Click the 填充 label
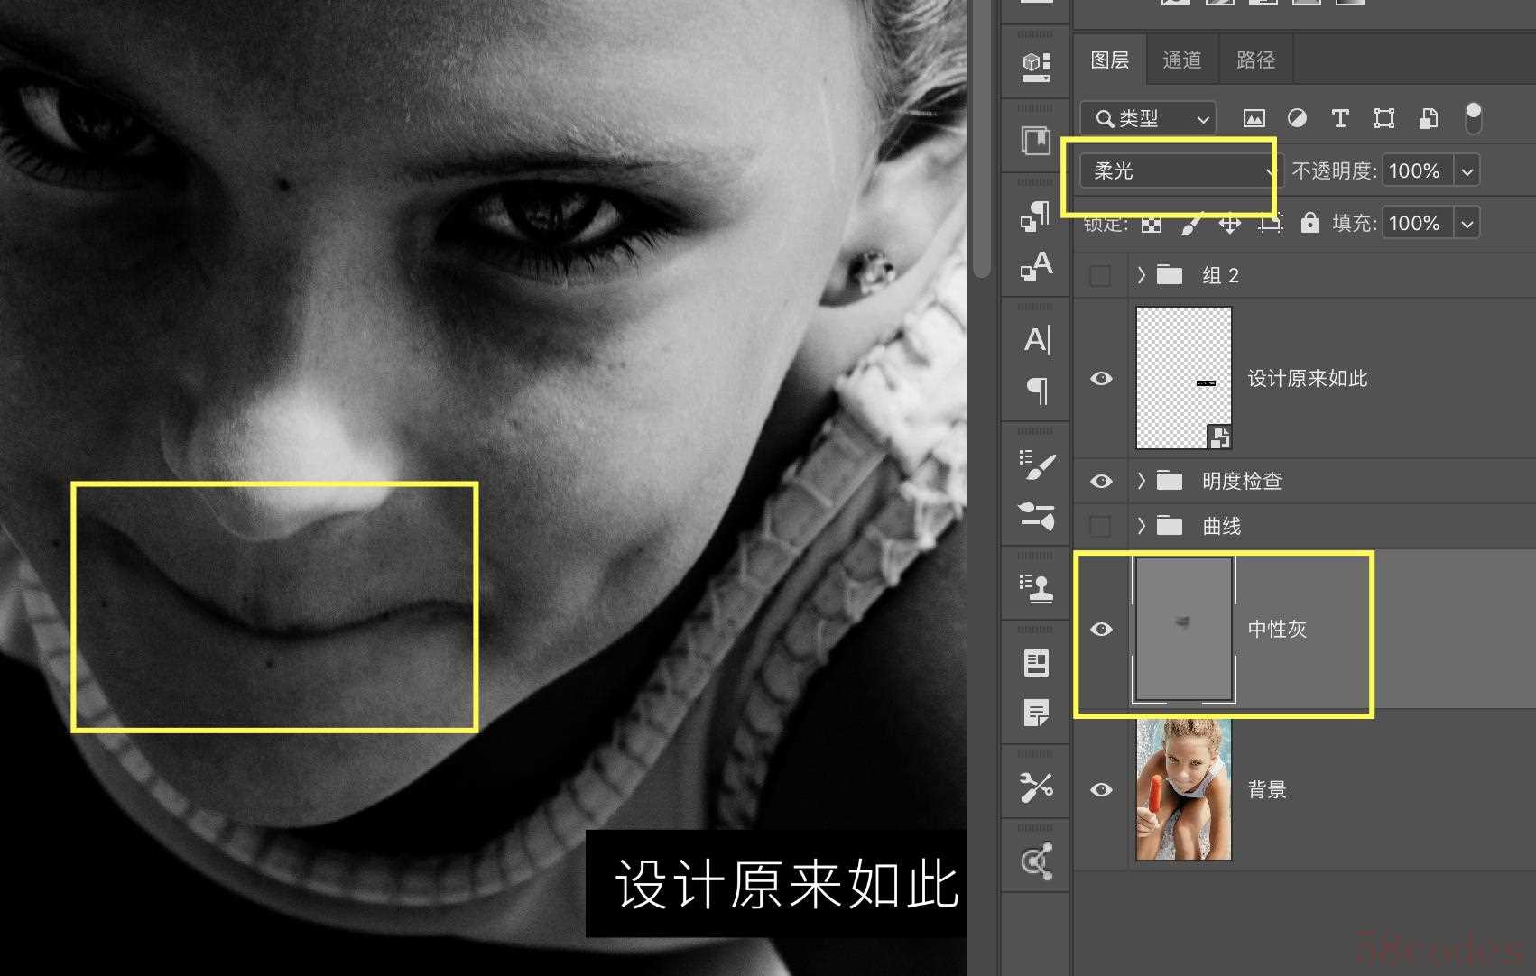The width and height of the screenshot is (1536, 976). [x=1355, y=223]
